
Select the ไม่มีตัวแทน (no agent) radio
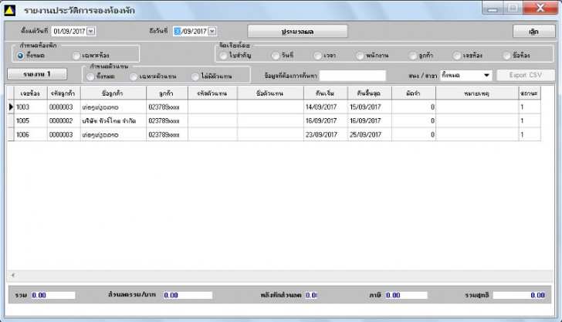click(195, 76)
